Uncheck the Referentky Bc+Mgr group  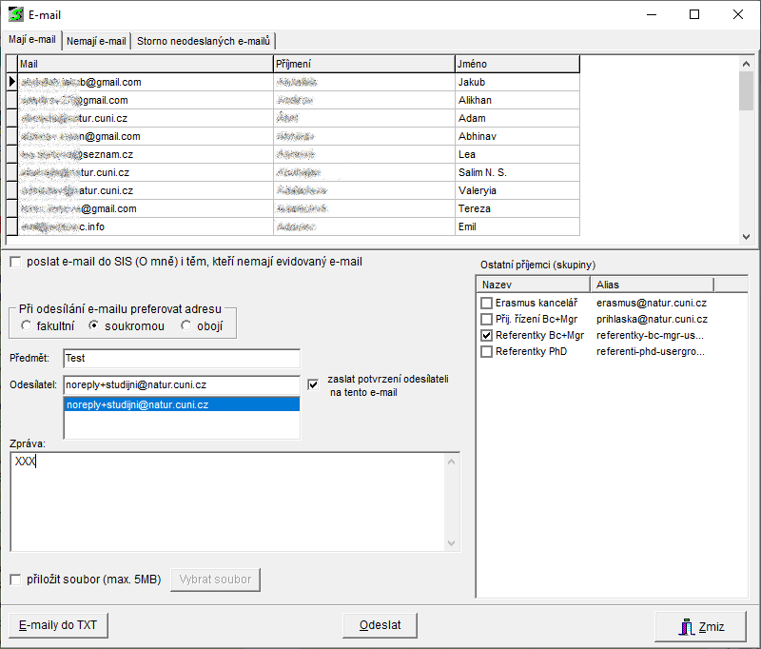click(487, 336)
